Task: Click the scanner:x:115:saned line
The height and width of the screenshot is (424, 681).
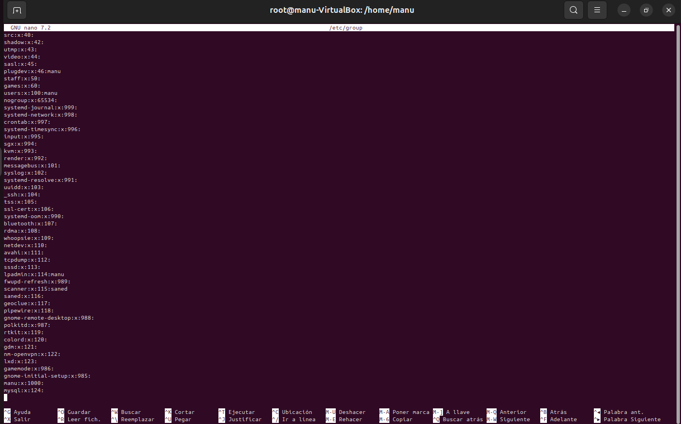Action: pos(35,289)
